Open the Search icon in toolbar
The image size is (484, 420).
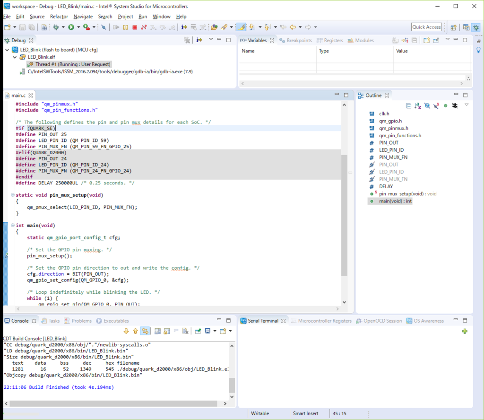(105, 16)
